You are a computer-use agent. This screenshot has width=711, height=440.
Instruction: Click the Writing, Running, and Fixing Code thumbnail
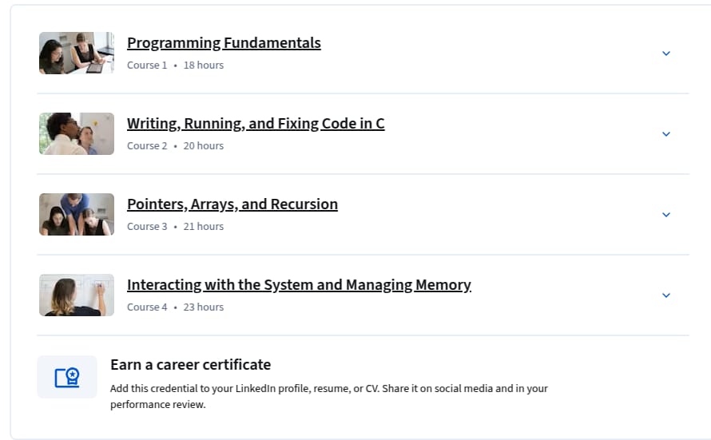coord(77,133)
